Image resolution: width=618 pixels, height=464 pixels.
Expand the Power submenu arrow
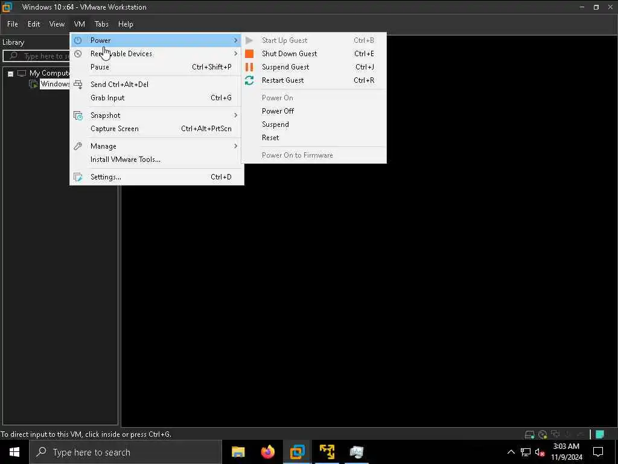pyautogui.click(x=236, y=40)
